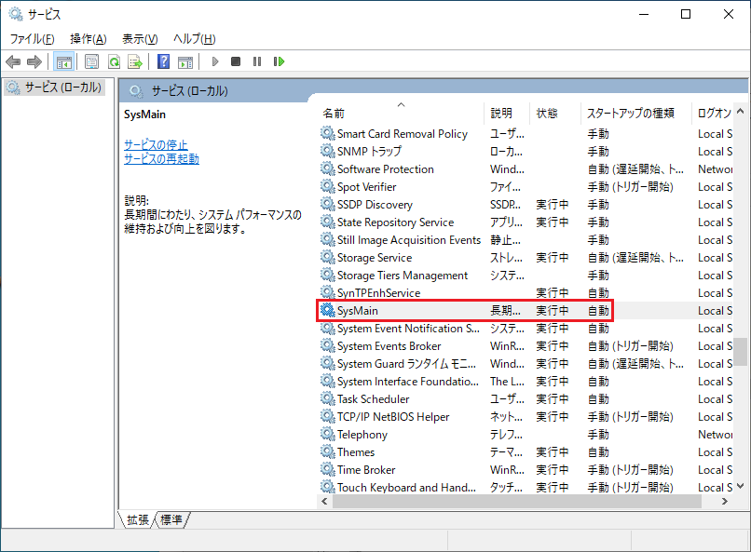
Task: Go forward with the toolbar forward arrow
Action: (34, 61)
